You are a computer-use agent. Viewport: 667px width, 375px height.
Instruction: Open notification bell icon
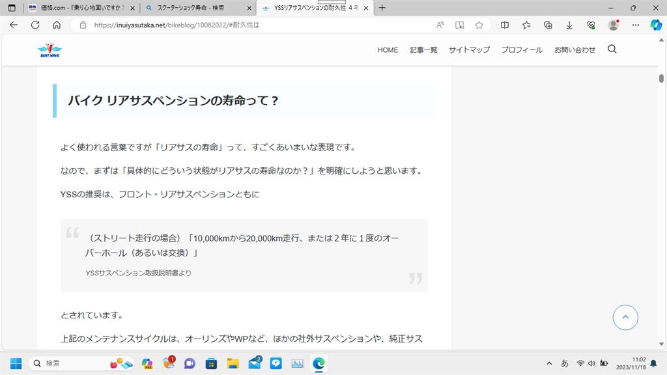654,363
